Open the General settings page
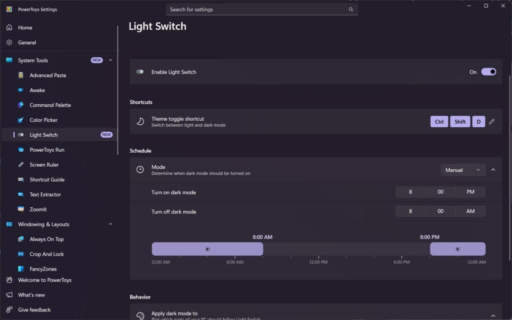Screen dimensions: 512x320 pyautogui.click(x=27, y=43)
